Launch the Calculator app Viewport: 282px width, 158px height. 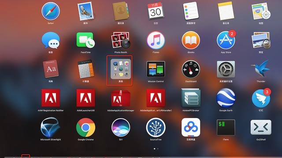click(85, 69)
